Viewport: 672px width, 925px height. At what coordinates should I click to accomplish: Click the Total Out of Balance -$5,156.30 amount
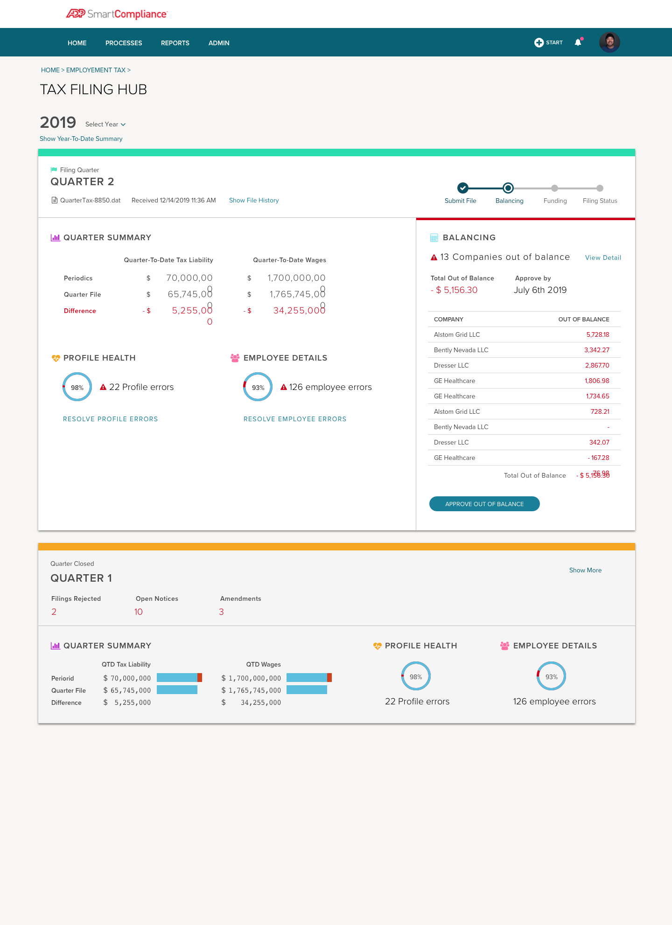tap(454, 290)
